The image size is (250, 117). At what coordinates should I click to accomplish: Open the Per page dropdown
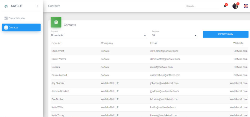click(x=174, y=35)
